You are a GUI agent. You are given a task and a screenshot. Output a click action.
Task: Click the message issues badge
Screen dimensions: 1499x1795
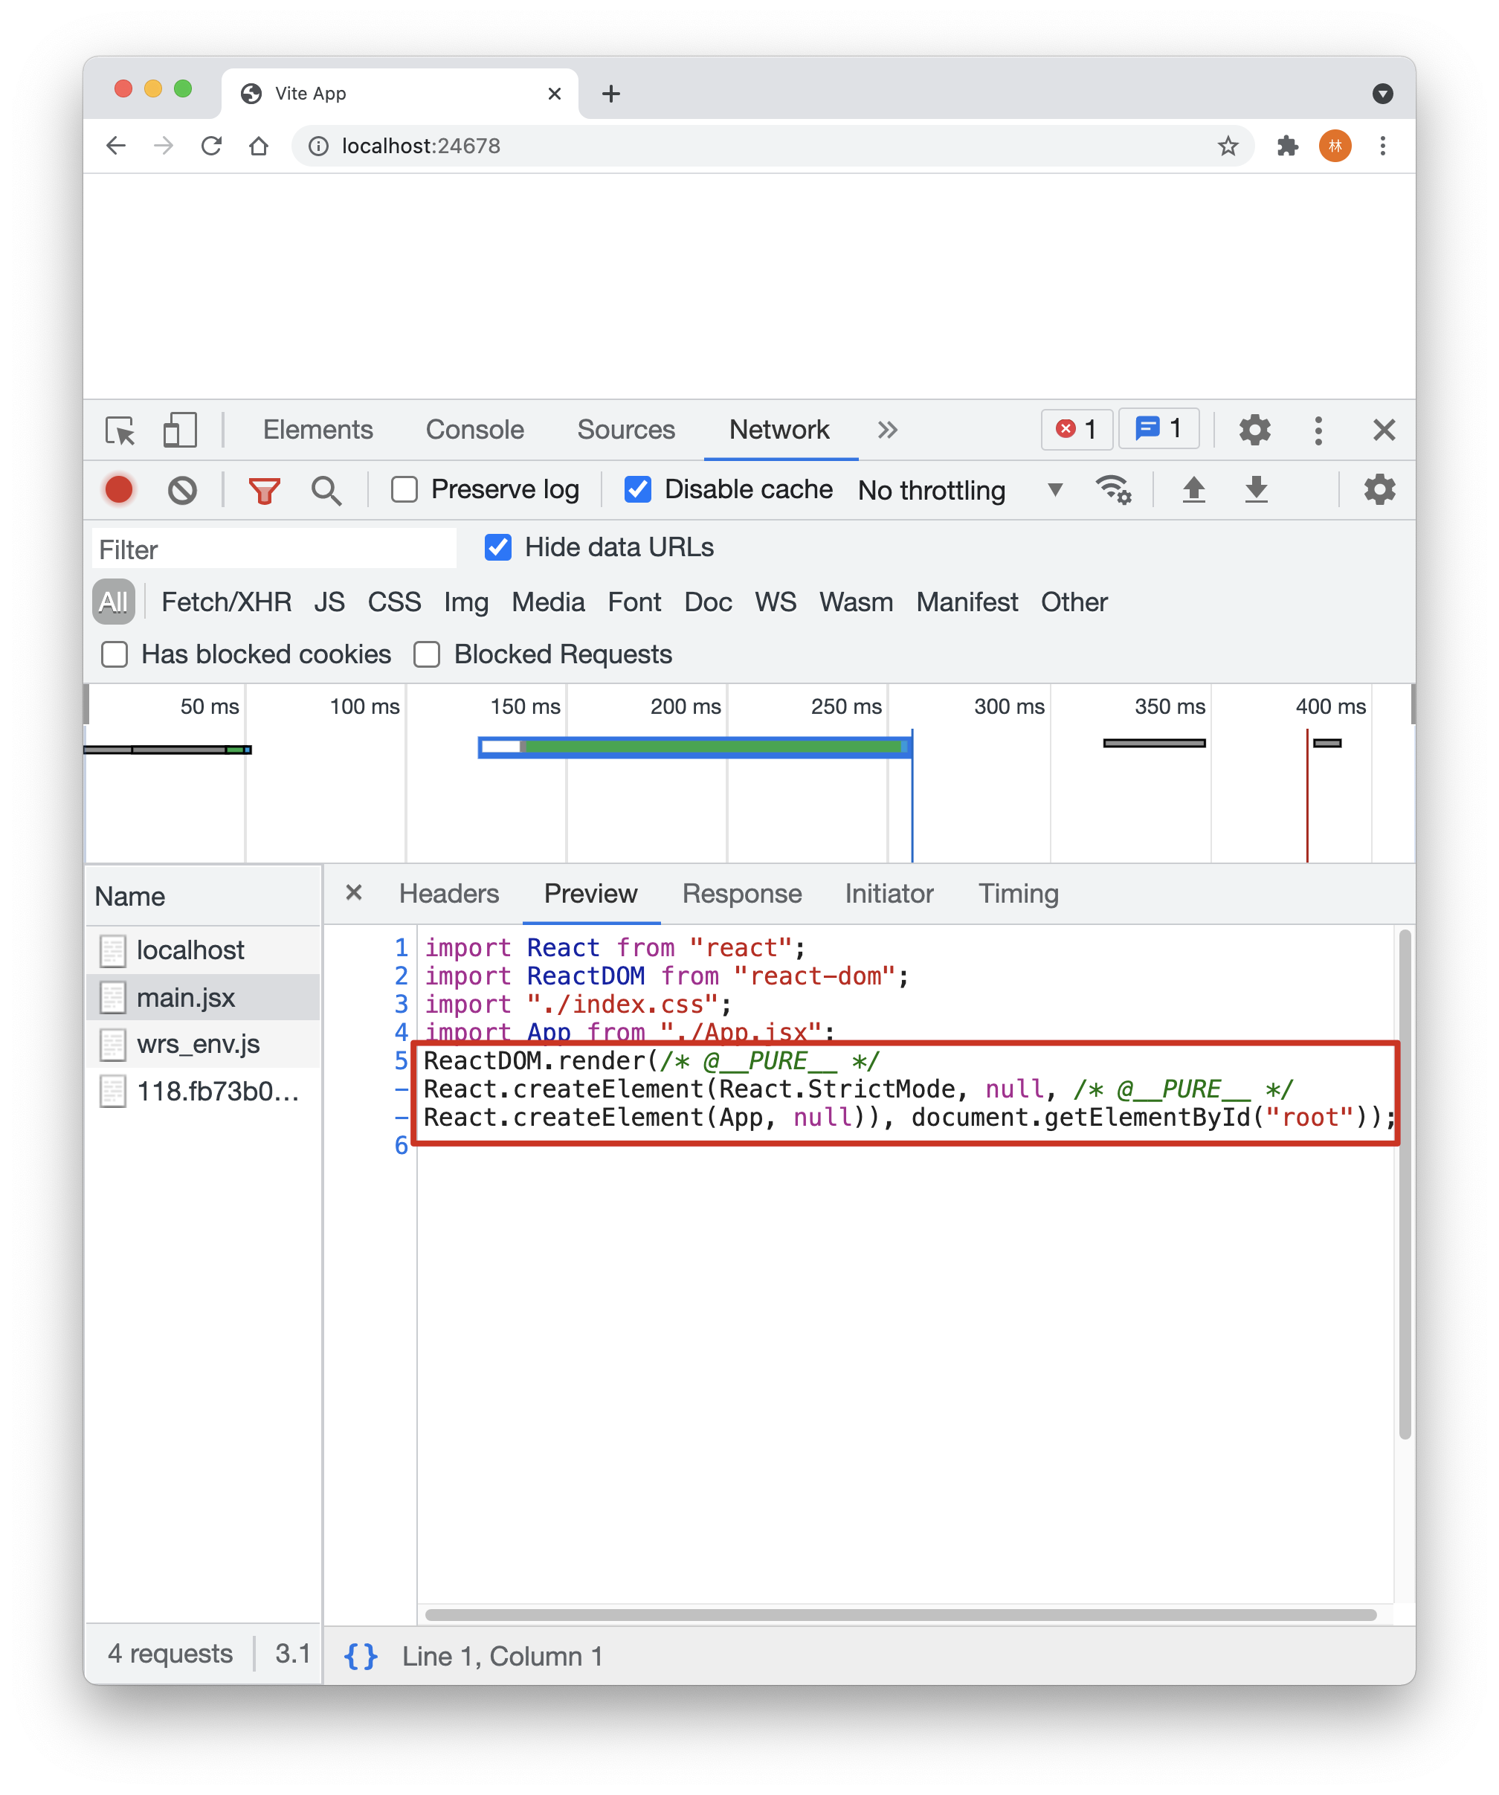click(1158, 428)
